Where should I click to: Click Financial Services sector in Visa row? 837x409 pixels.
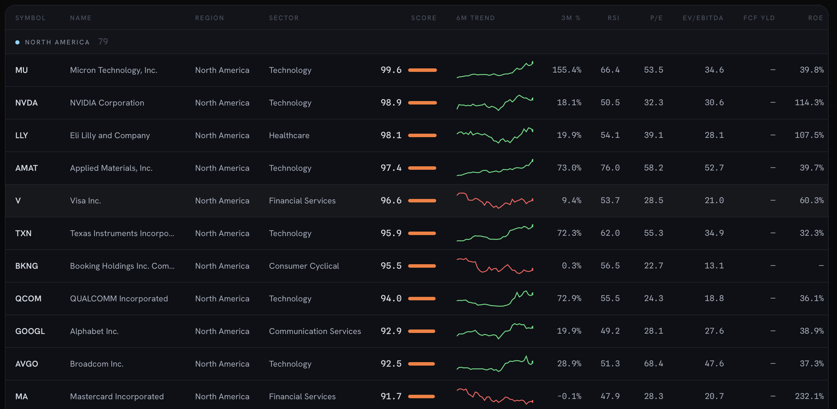point(302,201)
